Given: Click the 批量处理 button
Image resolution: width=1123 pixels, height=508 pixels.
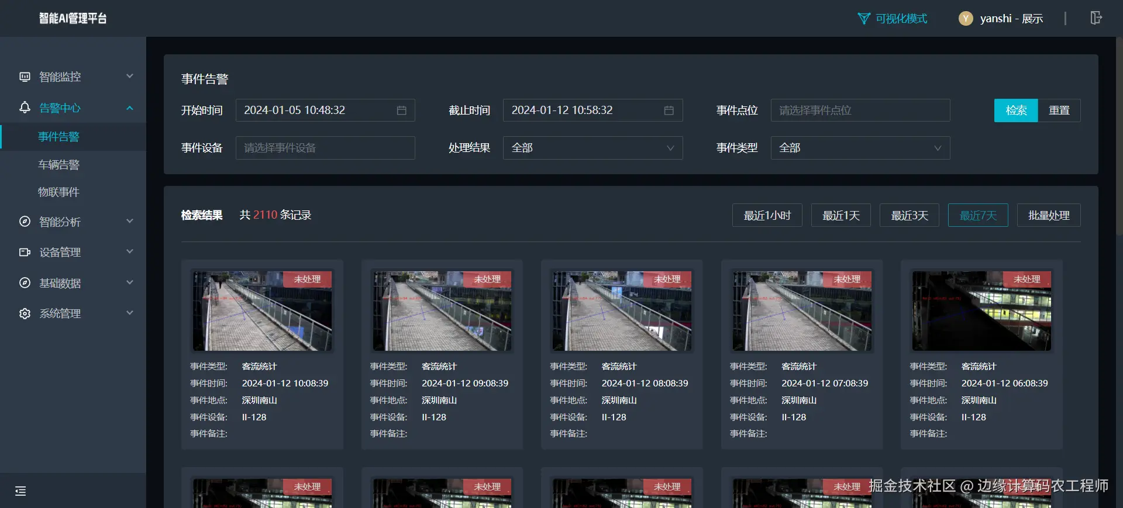Looking at the screenshot, I should point(1049,215).
